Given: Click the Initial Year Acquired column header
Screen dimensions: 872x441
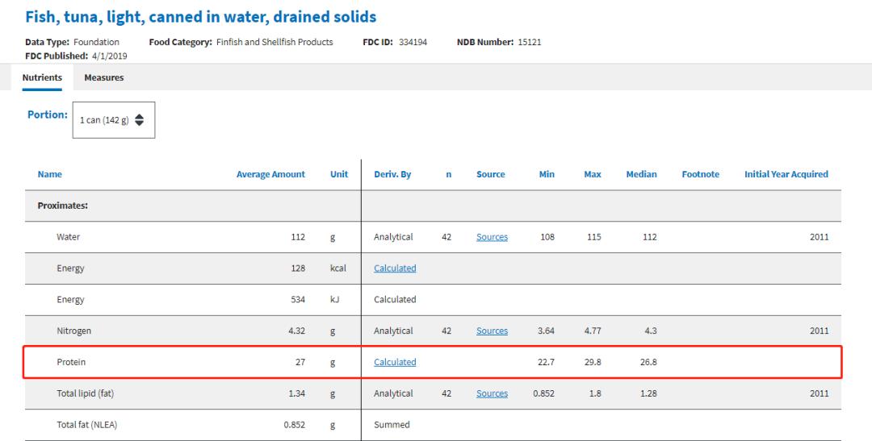Looking at the screenshot, I should pos(786,174).
